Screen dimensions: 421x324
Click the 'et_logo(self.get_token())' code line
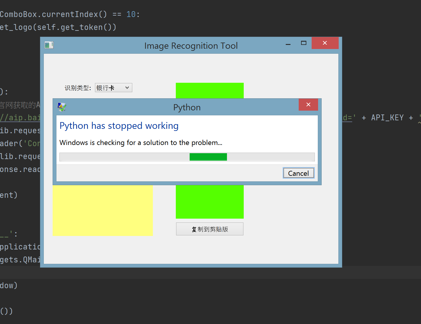[x=58, y=27]
